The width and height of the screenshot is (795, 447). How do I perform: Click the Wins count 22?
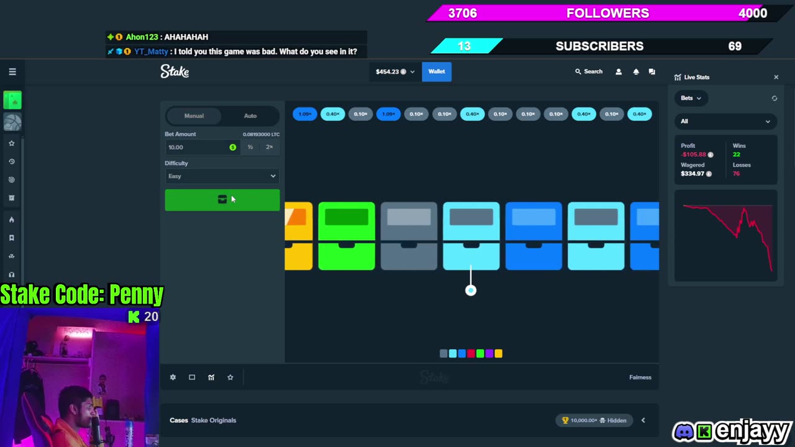pyautogui.click(x=736, y=155)
